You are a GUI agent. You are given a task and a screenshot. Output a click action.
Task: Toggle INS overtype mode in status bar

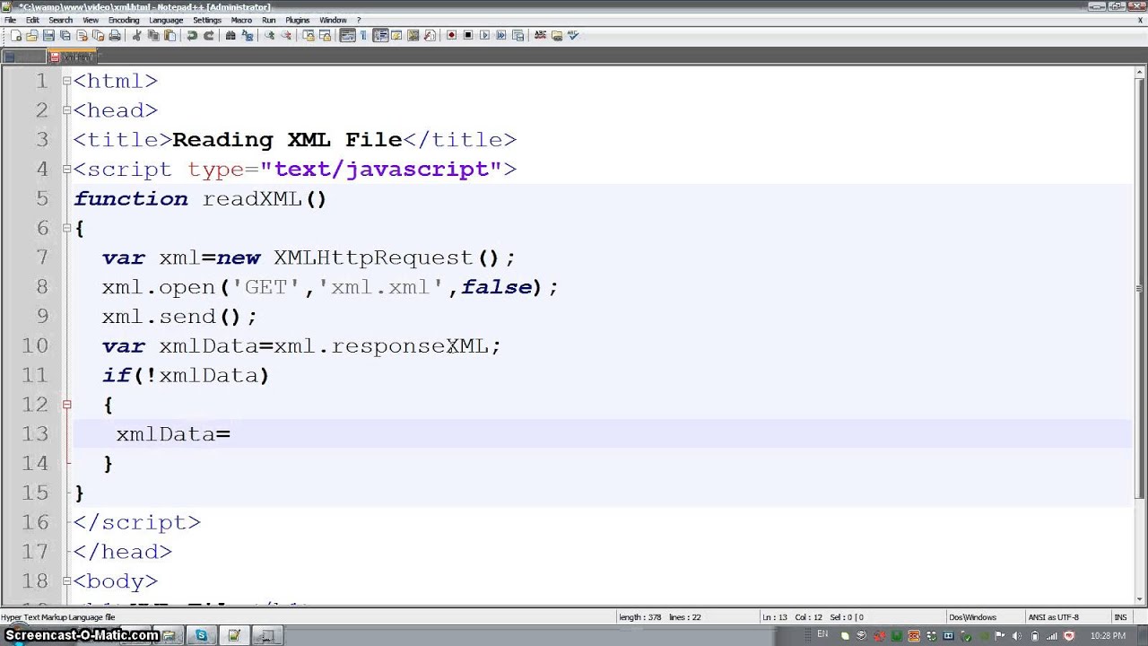coord(1120,617)
